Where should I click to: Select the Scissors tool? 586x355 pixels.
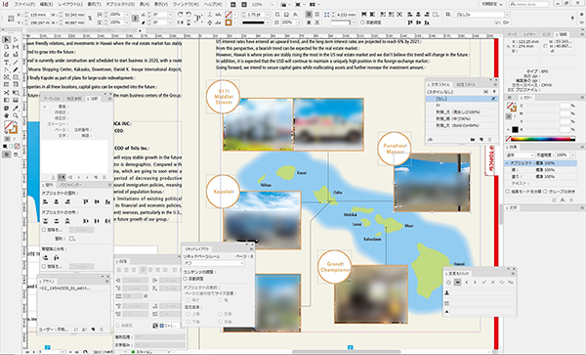click(7, 92)
